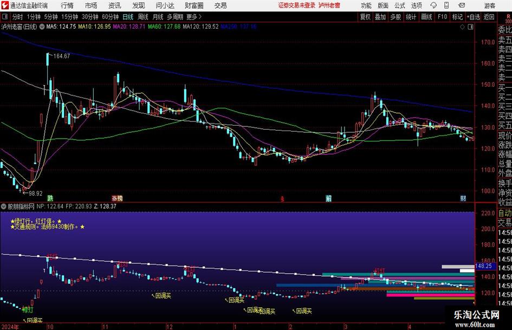Click the 证券交易未登录 login link
Screen dimensions: 512x330
(x=297, y=5)
